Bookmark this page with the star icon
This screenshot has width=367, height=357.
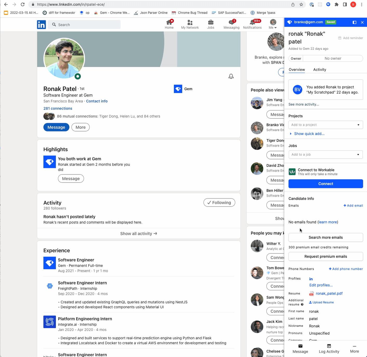(x=301, y=4)
